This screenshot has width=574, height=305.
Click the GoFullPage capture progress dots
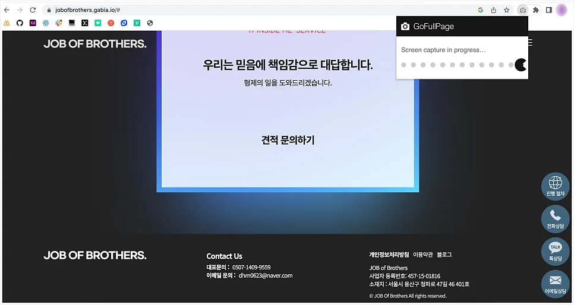pyautogui.click(x=463, y=65)
